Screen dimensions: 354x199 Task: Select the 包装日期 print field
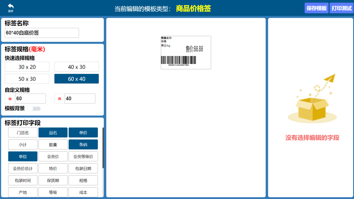pyautogui.click(x=83, y=168)
